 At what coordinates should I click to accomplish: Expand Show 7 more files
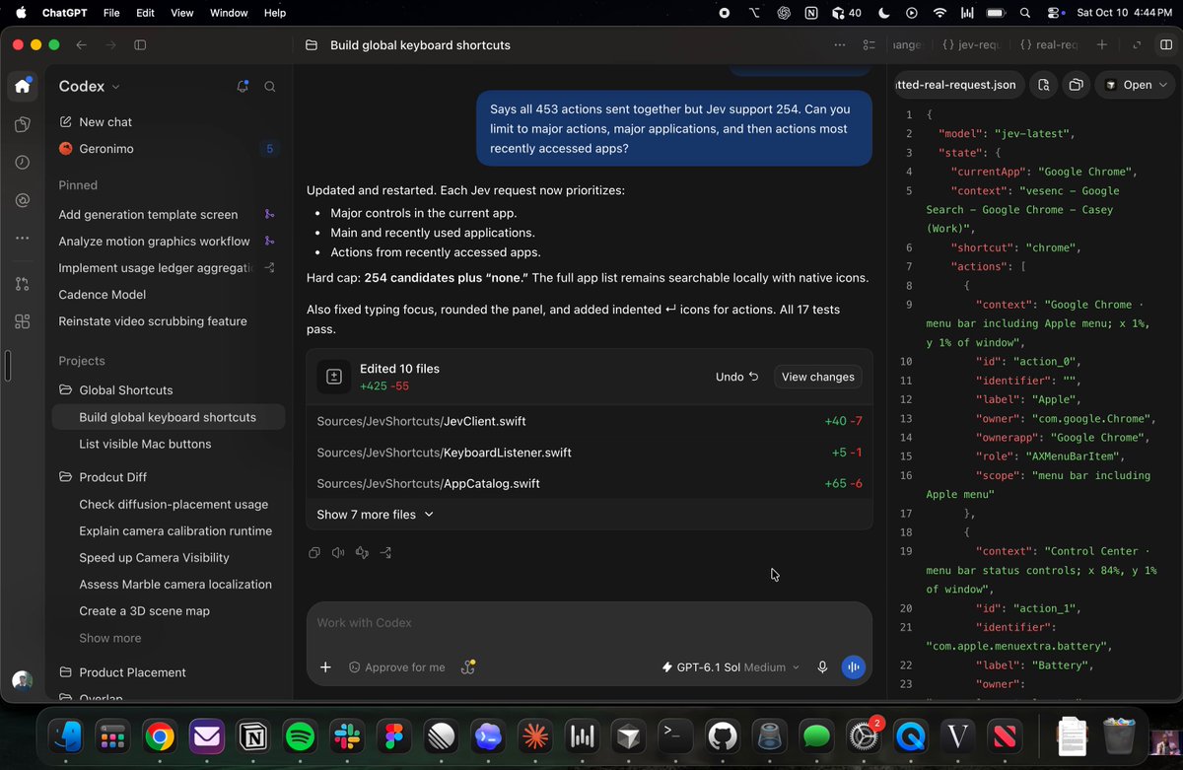(x=376, y=515)
